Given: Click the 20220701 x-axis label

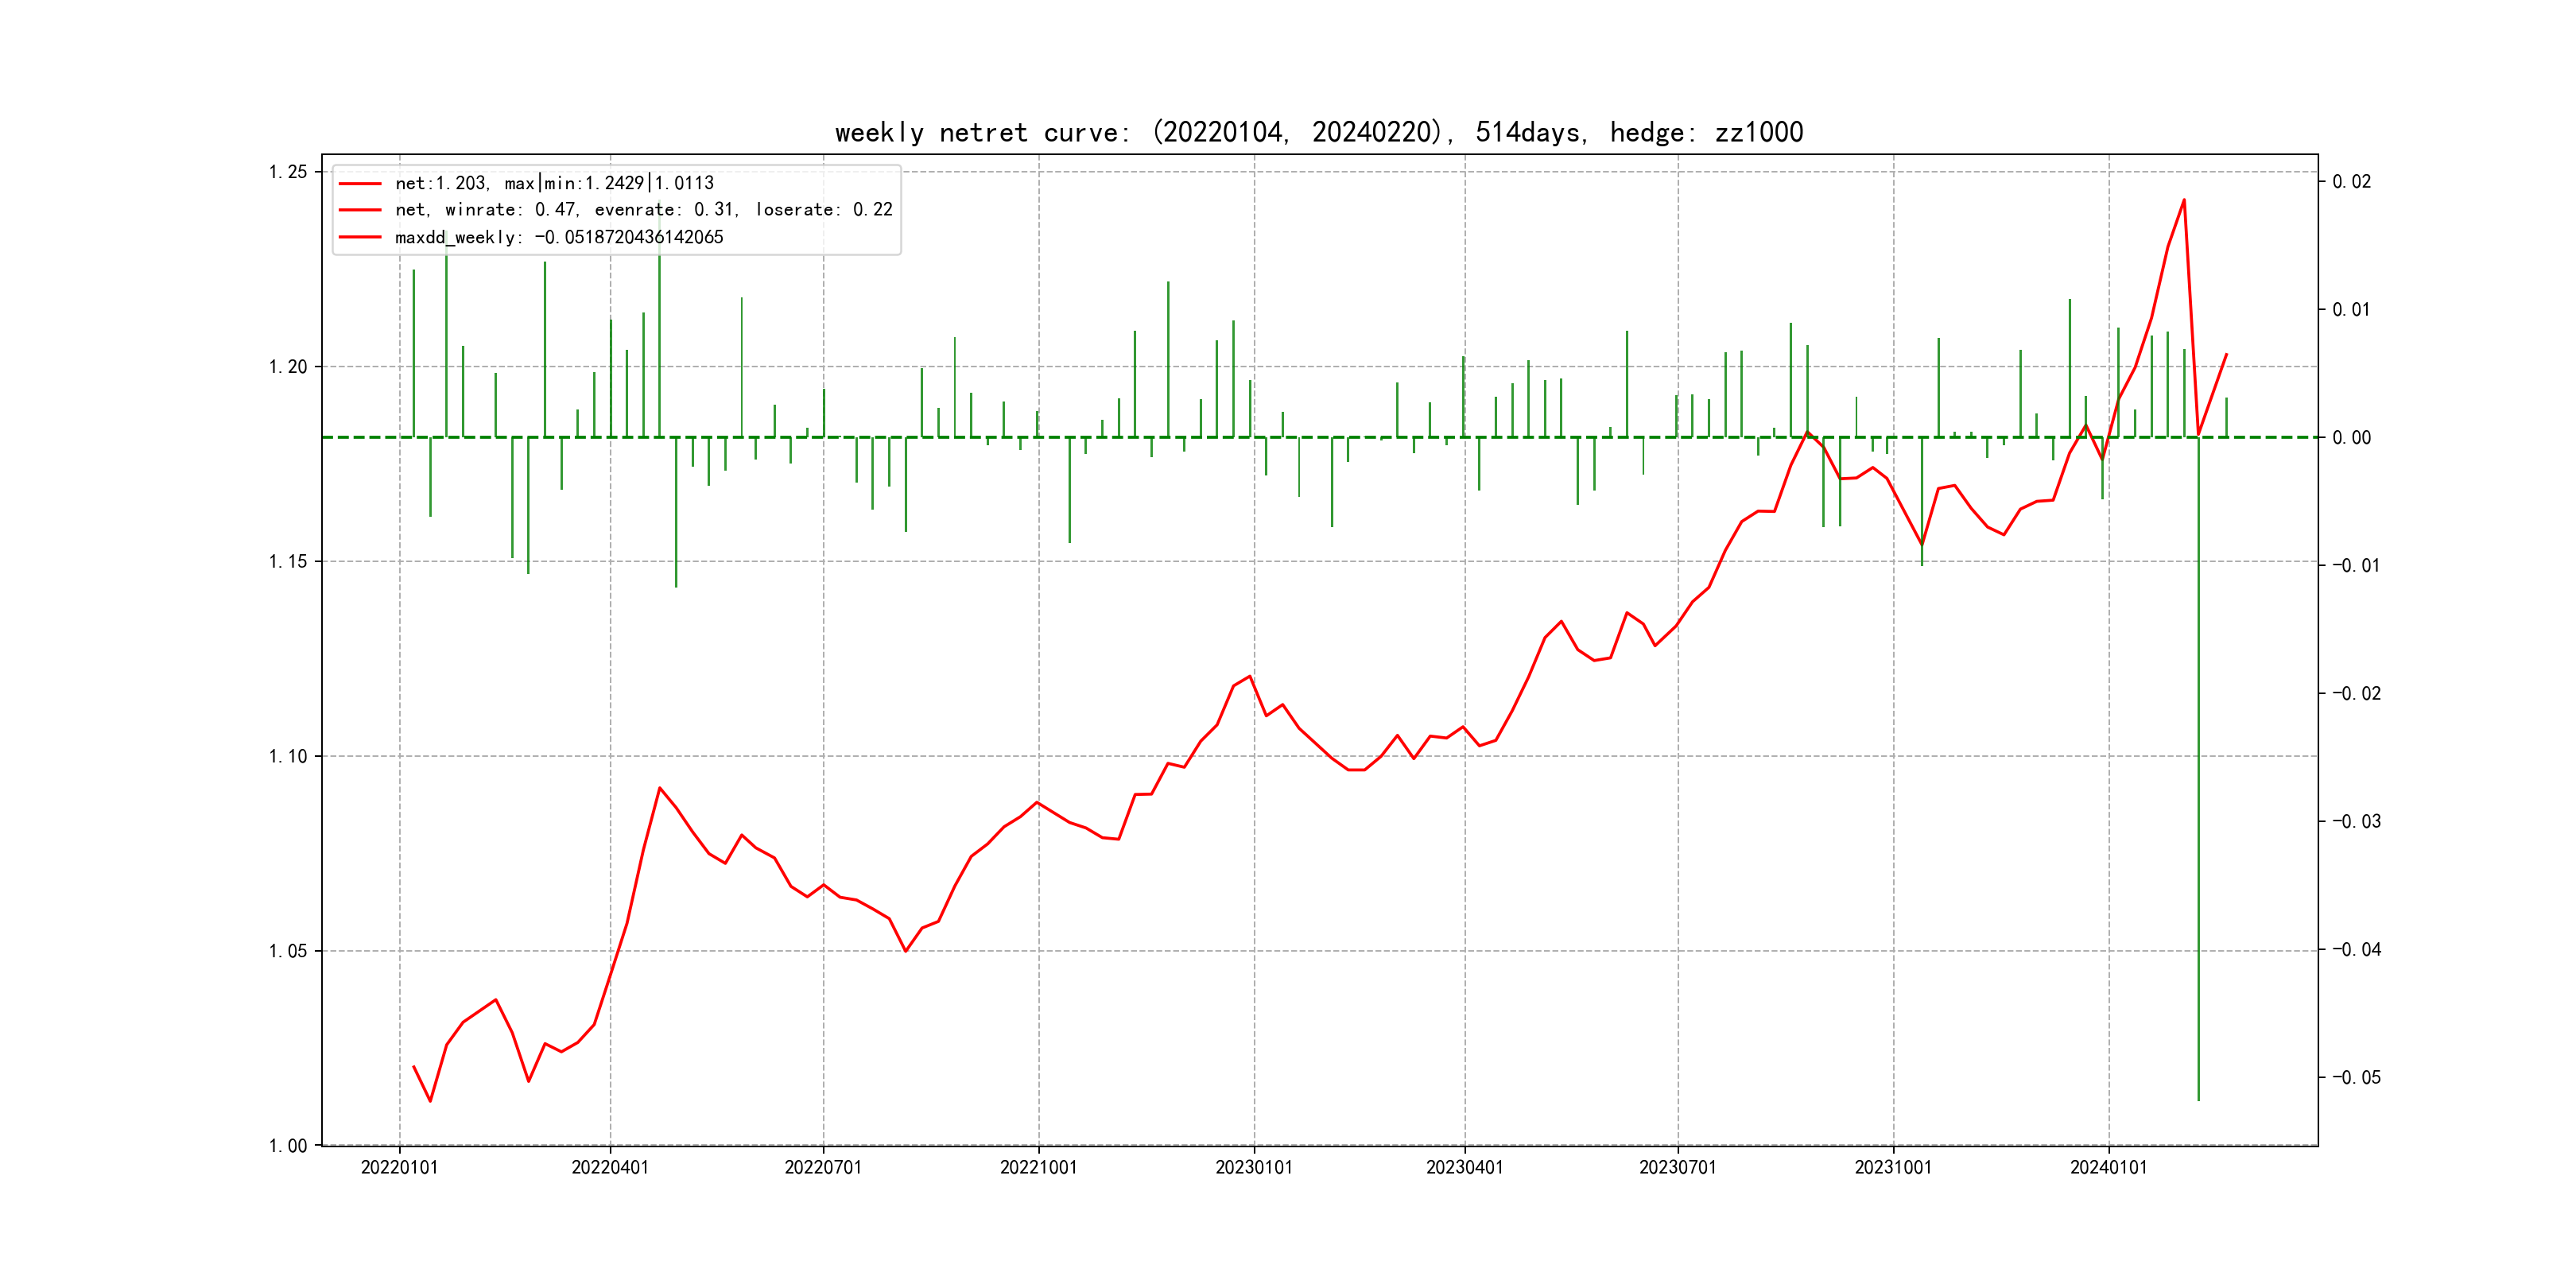Looking at the screenshot, I should [x=823, y=1167].
